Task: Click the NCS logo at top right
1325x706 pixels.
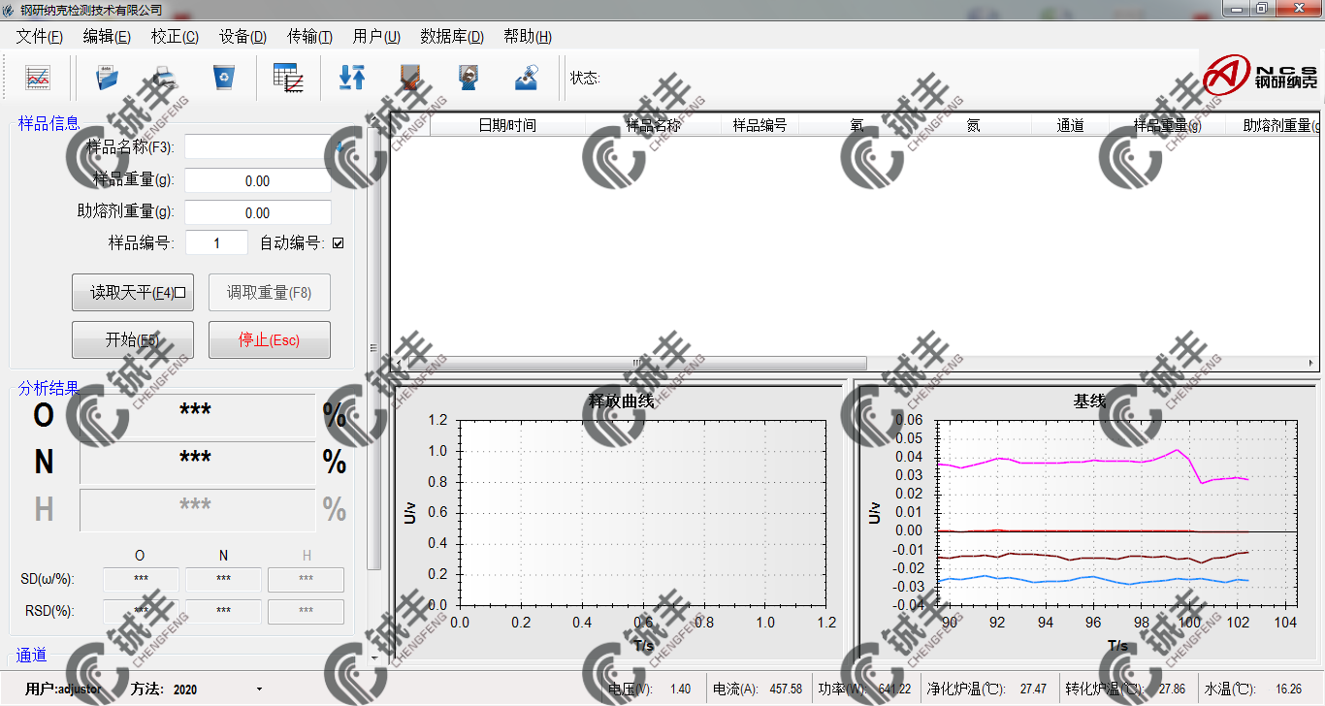Action: 1260,75
